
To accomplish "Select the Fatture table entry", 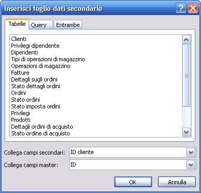I will tap(20, 73).
